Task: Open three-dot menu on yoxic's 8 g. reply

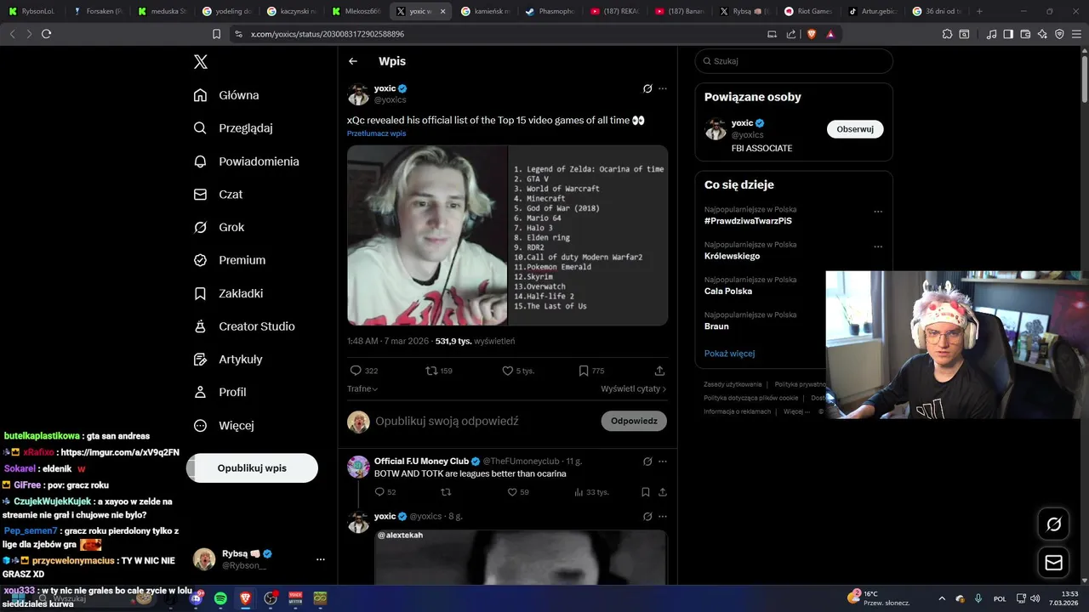Action: 663,516
